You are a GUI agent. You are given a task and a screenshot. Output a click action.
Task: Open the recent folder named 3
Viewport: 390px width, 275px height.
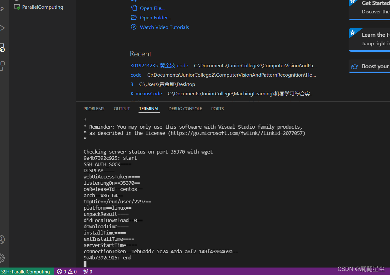click(x=132, y=84)
